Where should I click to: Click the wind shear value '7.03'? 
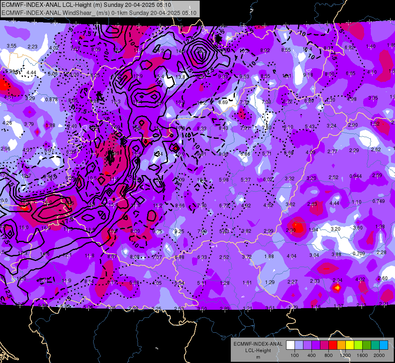266,102
